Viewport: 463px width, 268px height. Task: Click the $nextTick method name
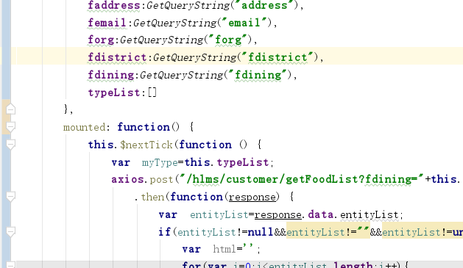(x=146, y=145)
